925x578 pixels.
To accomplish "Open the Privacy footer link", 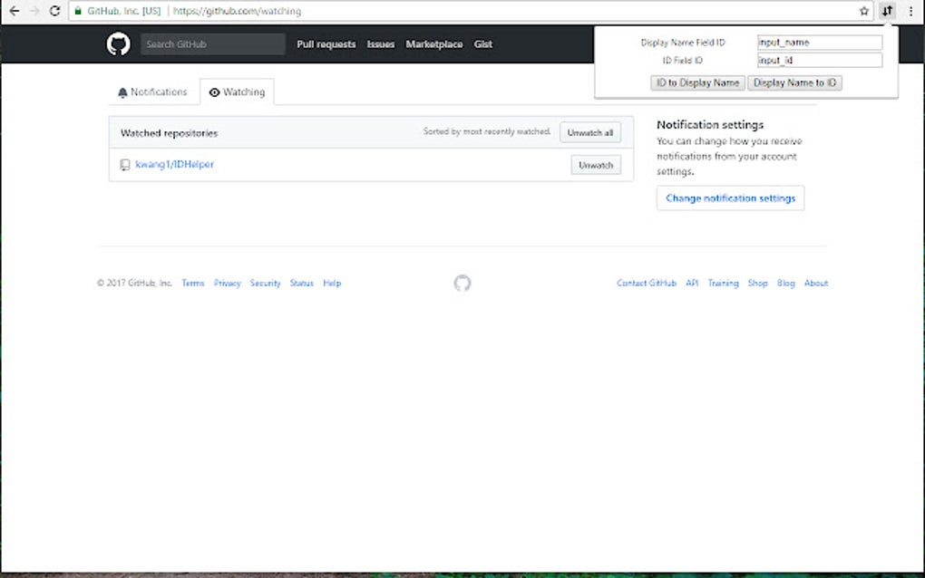I will coord(228,283).
